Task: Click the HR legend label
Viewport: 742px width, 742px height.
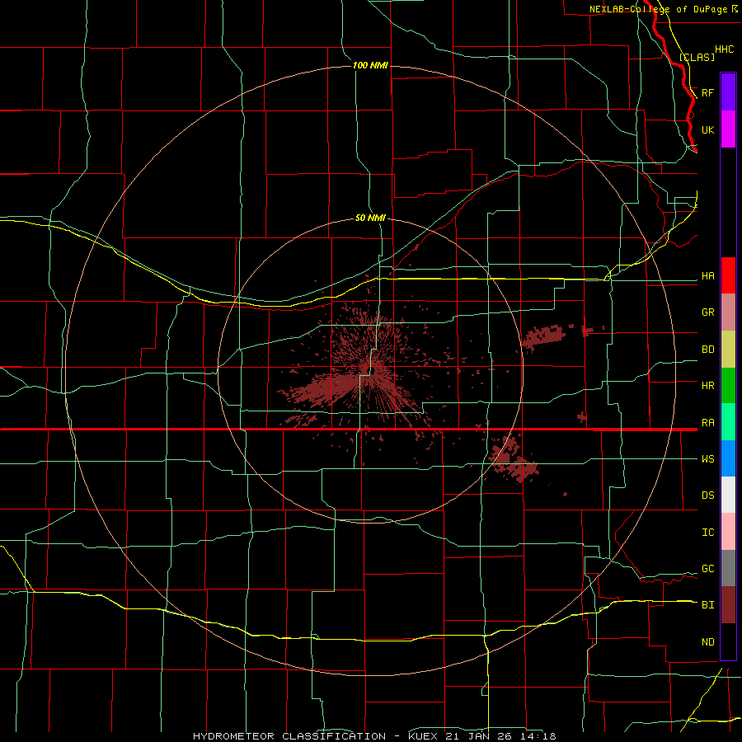Action: click(707, 386)
